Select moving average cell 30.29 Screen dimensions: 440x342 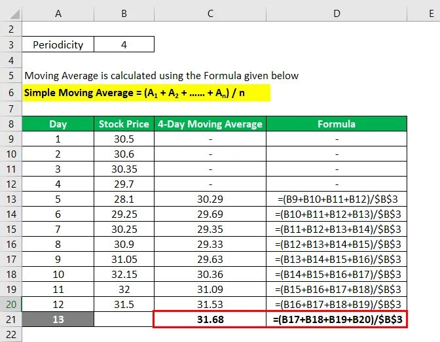pos(210,199)
